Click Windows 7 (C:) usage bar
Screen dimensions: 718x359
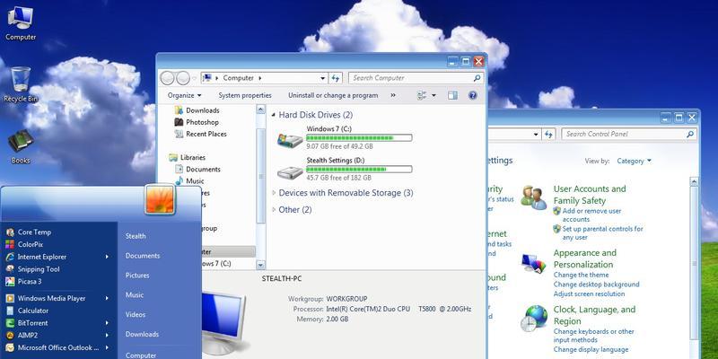[x=359, y=138]
